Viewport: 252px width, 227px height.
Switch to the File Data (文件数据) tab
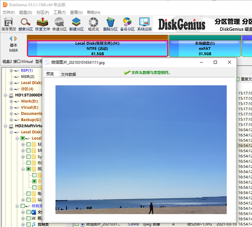point(68,74)
